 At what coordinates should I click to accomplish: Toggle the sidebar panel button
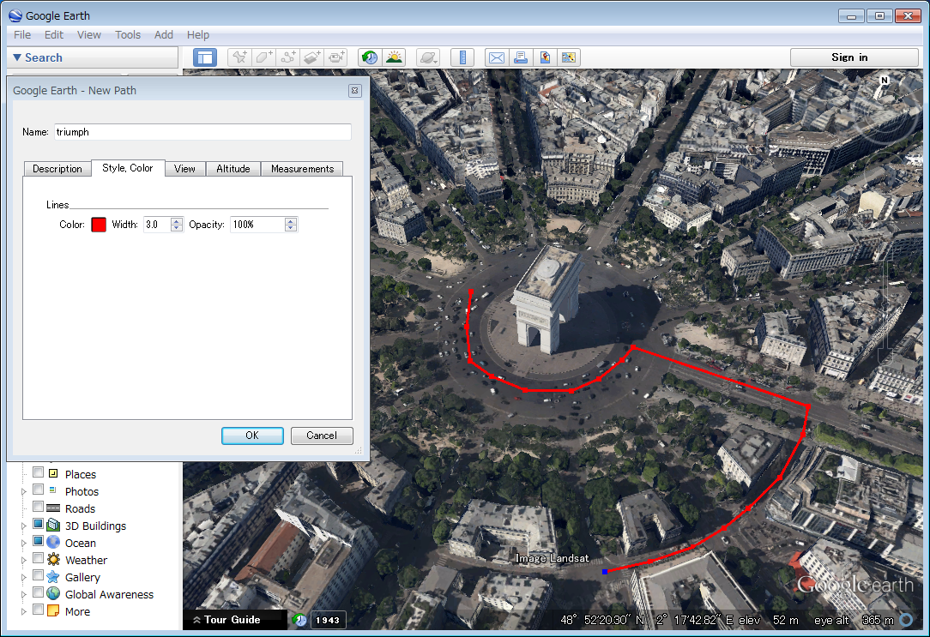[x=205, y=57]
